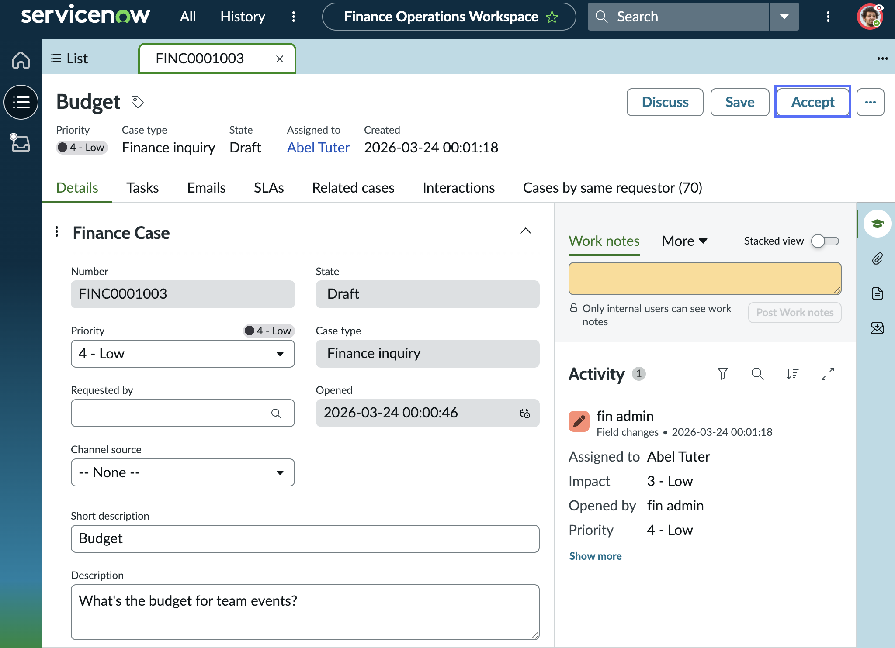The height and width of the screenshot is (648, 895).
Task: Switch to the Tasks tab
Action: [142, 188]
